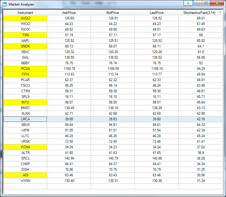Image resolution: width=226 pixels, height=197 pixels.
Task: Click AskPrice value 140.94 for SRCL
Action: tap(69, 158)
